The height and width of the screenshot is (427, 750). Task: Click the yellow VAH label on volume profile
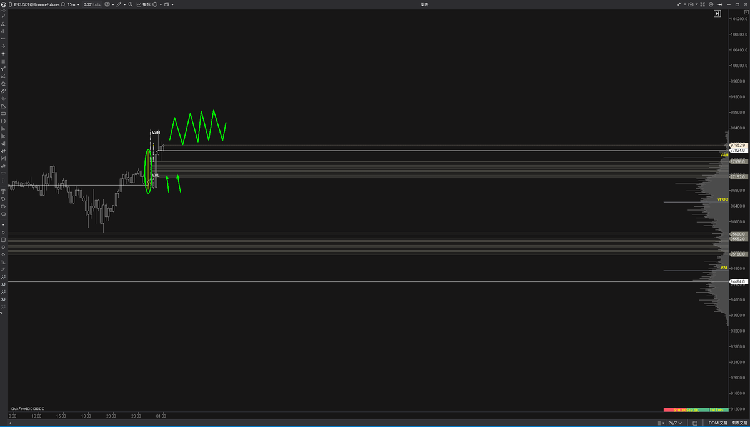[x=724, y=154]
